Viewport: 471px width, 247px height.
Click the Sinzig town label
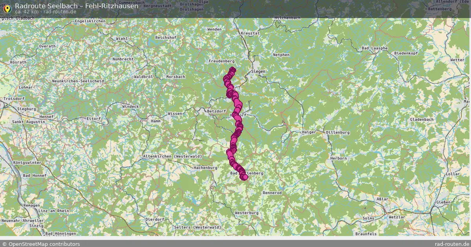click(36, 226)
